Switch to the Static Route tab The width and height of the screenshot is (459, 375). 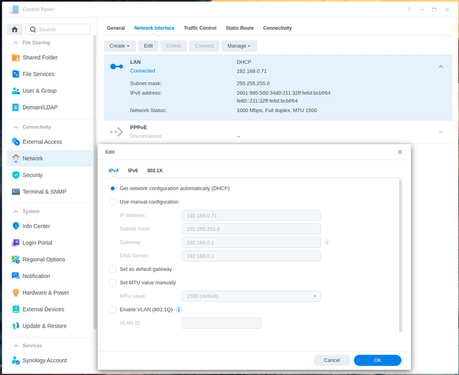tap(239, 28)
